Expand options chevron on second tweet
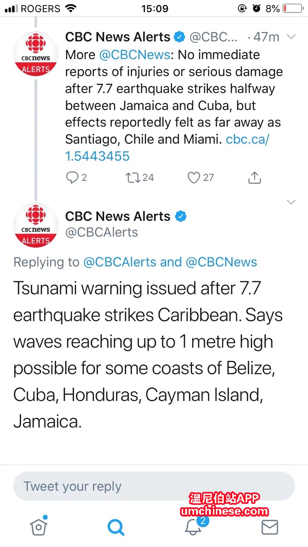 point(291,202)
